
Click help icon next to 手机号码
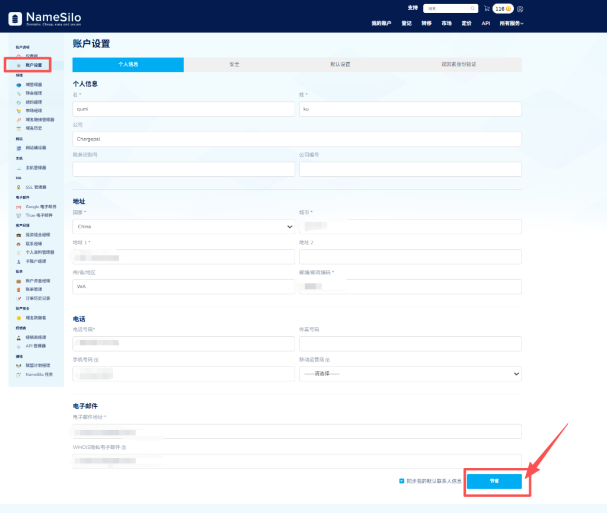97,359
